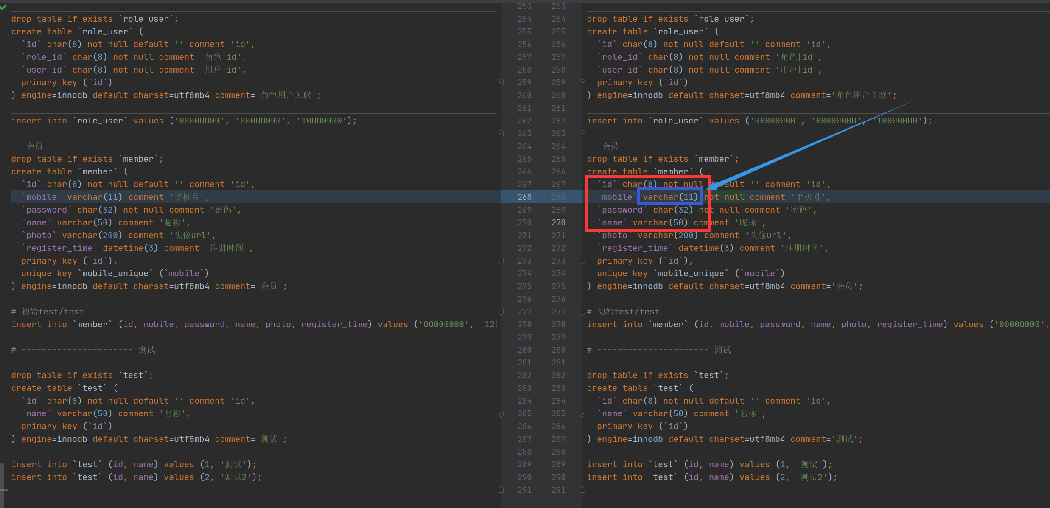The image size is (1050, 508).
Task: Click '`name` varchar(50) comment '名称'' in right pane
Action: click(682, 413)
